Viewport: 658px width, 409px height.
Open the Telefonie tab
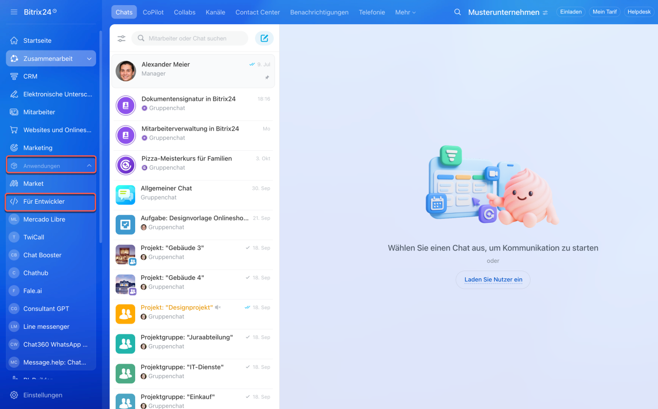click(x=372, y=12)
